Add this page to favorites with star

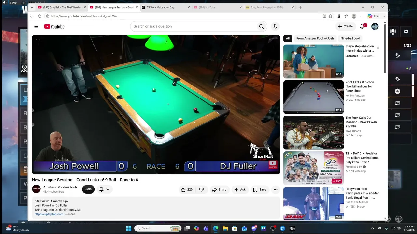tap(331, 16)
